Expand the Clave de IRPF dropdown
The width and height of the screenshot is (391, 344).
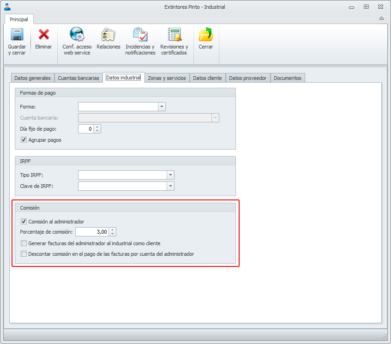(x=170, y=186)
